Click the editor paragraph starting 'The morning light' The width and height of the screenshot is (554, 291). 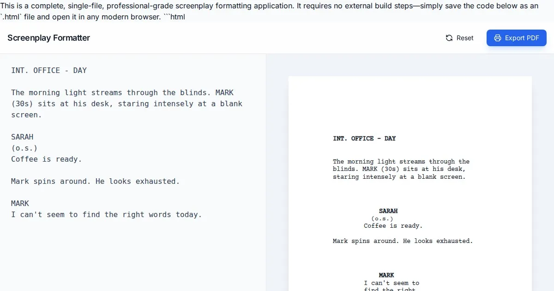[126, 103]
